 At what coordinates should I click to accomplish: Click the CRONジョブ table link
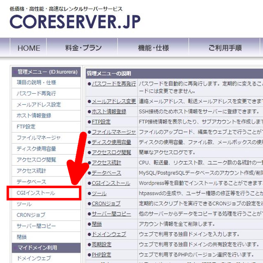tap(106, 204)
